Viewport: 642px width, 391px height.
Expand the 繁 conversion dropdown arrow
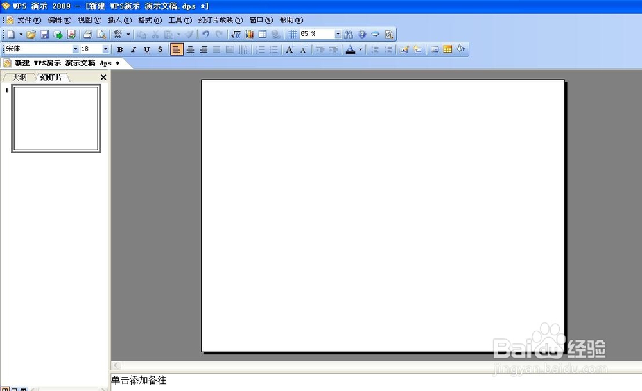coord(128,35)
